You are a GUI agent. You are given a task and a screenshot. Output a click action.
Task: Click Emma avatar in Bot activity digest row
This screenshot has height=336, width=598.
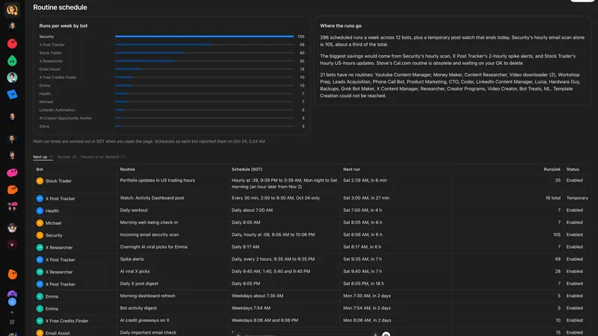coord(40,308)
